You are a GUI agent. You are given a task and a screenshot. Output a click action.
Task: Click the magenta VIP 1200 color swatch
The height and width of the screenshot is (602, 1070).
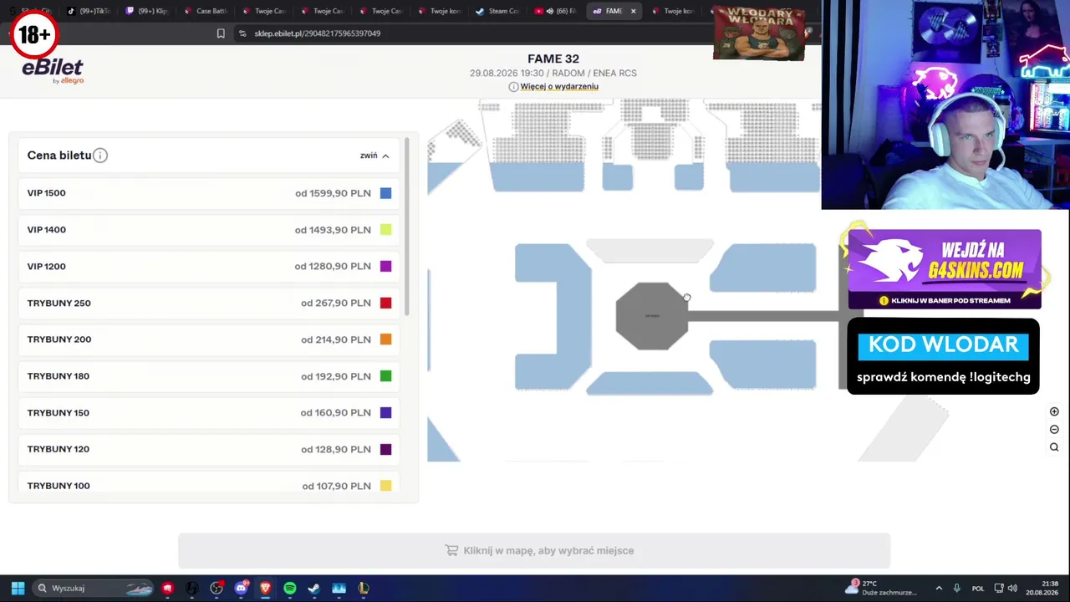point(385,267)
